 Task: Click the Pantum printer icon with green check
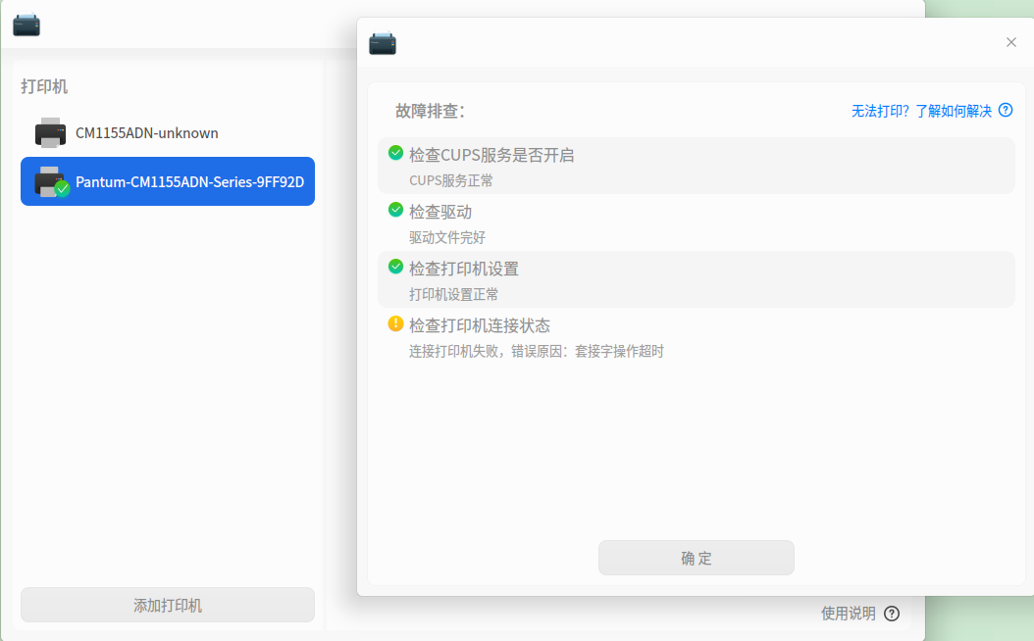pos(51,182)
